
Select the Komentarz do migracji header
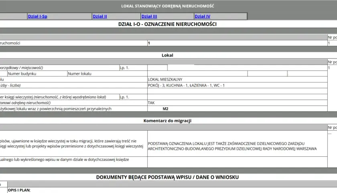(x=167, y=121)
